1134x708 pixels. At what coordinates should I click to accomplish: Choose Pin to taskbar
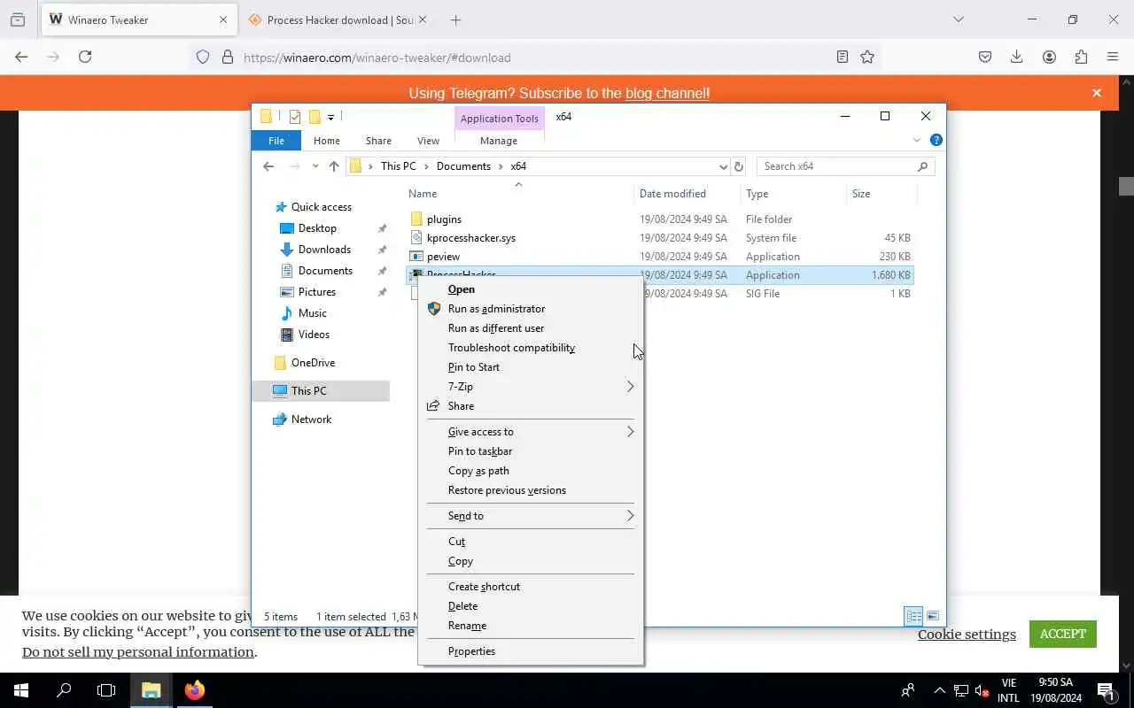pos(480,451)
